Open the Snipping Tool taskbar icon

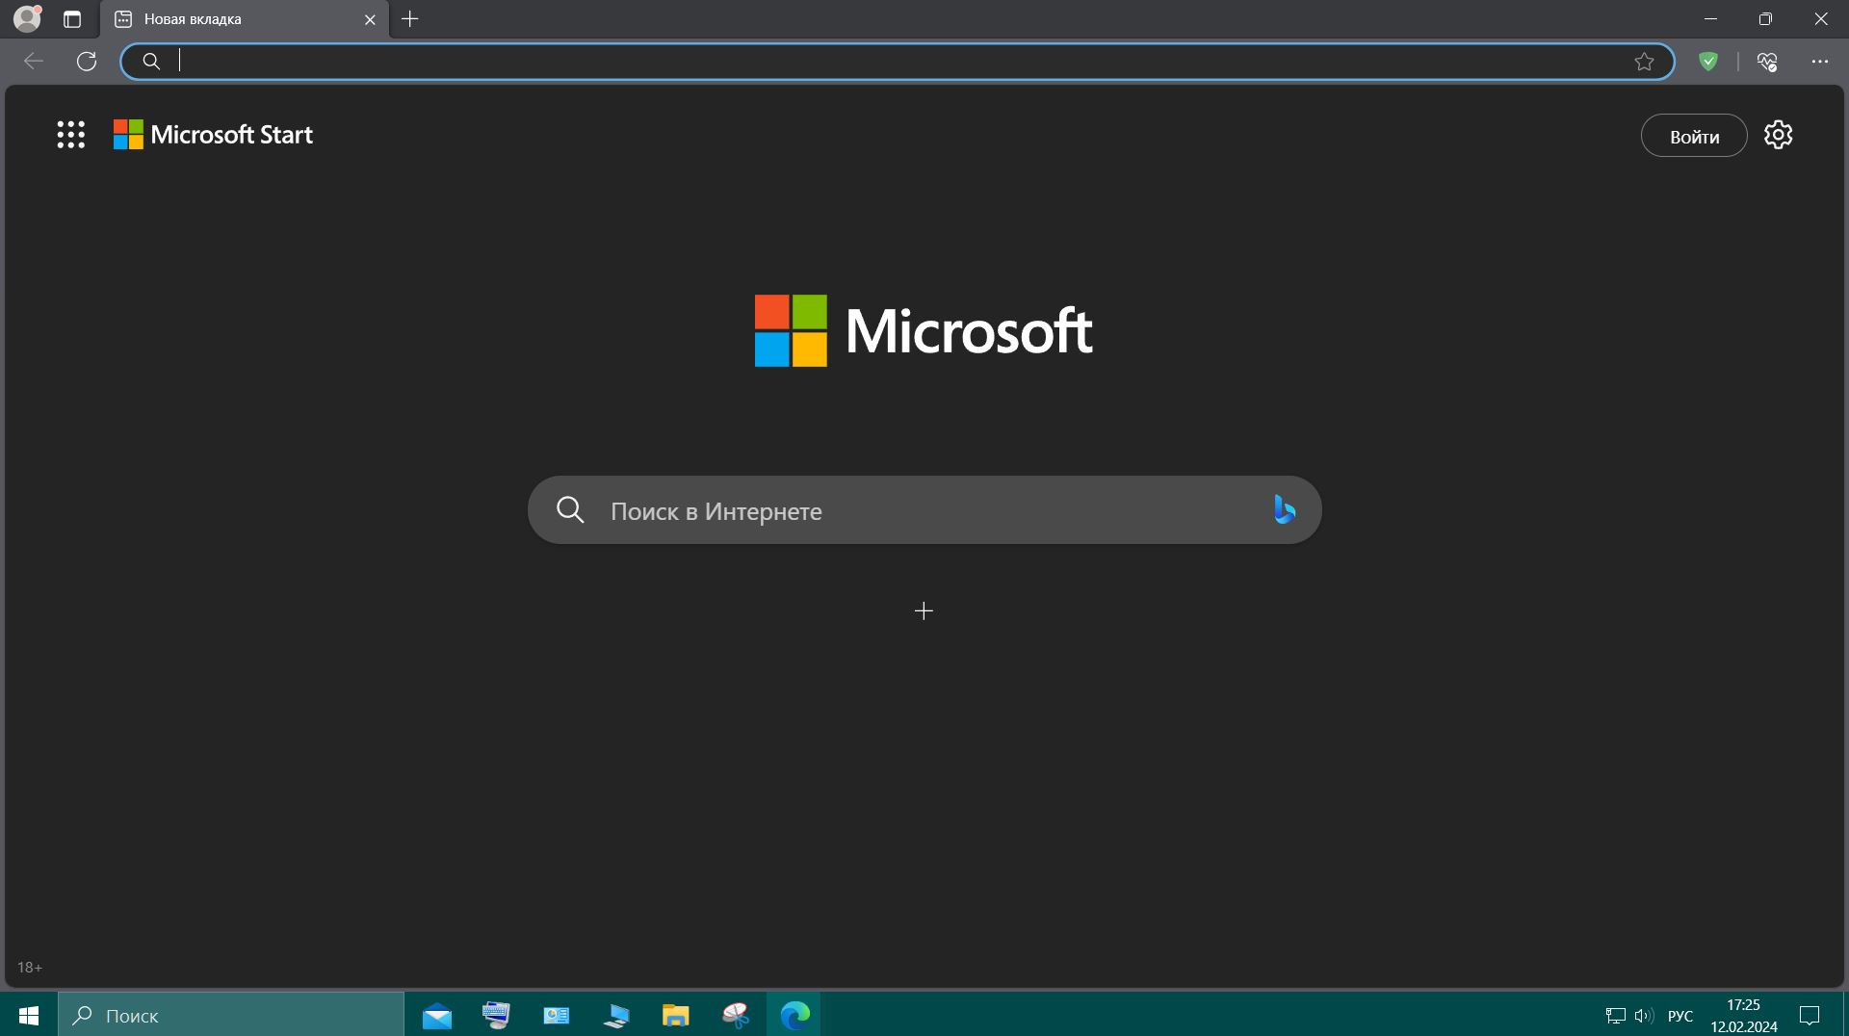[735, 1015]
